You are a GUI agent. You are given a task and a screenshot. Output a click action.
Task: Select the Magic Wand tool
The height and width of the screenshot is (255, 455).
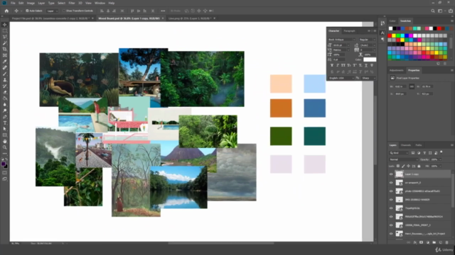(x=5, y=43)
